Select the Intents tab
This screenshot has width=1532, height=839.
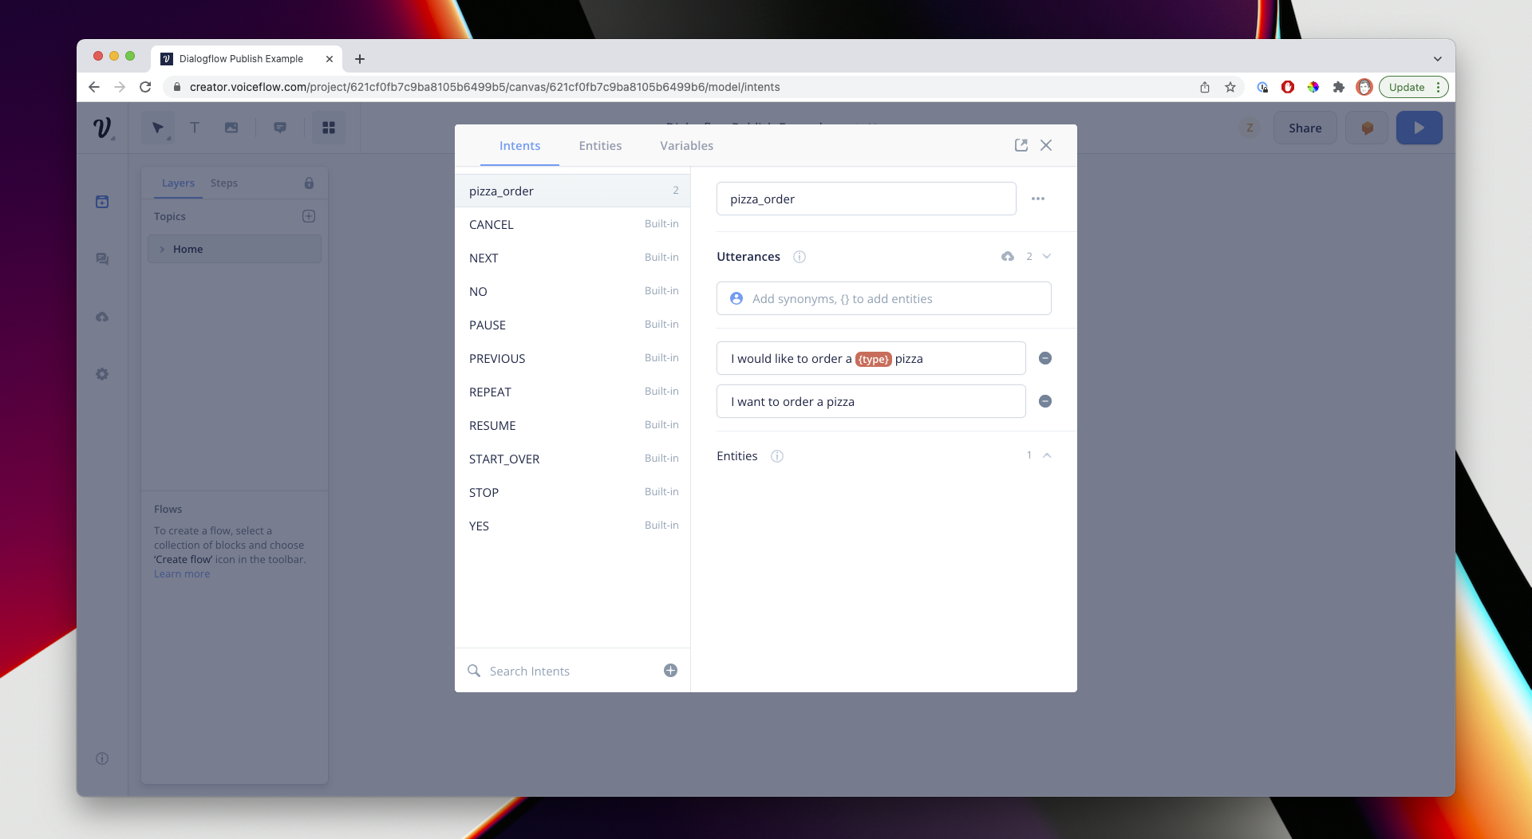point(519,145)
